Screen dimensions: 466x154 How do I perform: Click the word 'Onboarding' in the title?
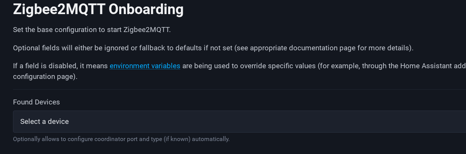pyautogui.click(x=146, y=10)
